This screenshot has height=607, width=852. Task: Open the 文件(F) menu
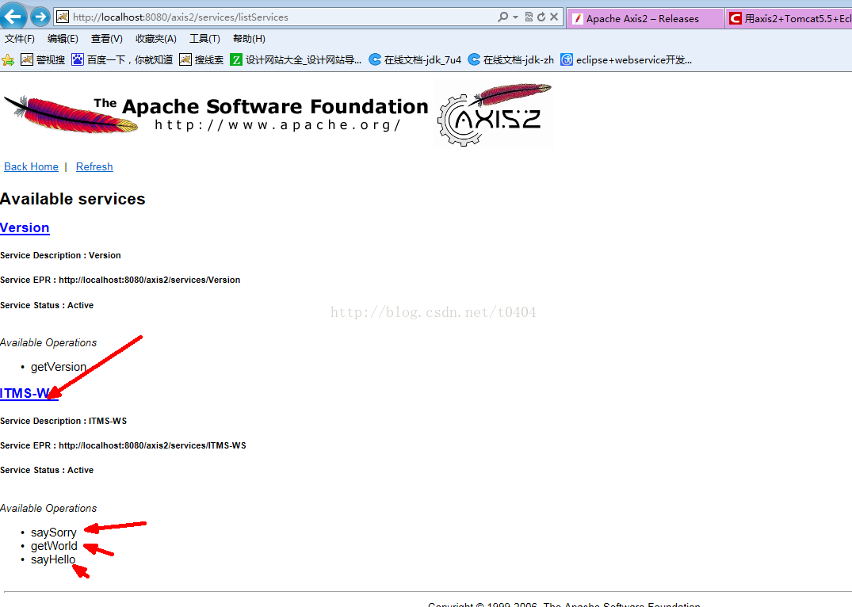(x=20, y=39)
